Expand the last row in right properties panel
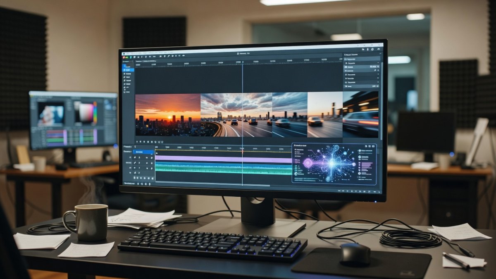The width and height of the screenshot is (496, 279). click(362, 86)
